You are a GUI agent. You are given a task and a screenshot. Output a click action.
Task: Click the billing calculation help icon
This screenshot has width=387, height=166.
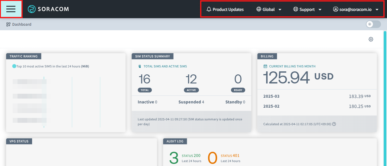point(334,124)
